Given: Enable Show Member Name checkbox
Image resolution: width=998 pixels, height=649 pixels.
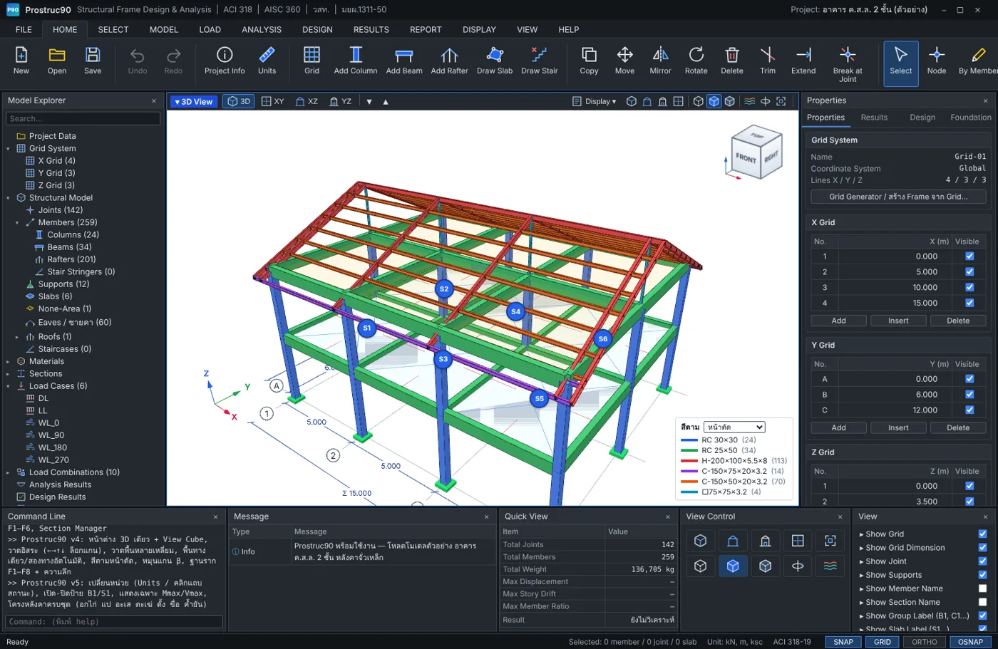Looking at the screenshot, I should coord(982,588).
